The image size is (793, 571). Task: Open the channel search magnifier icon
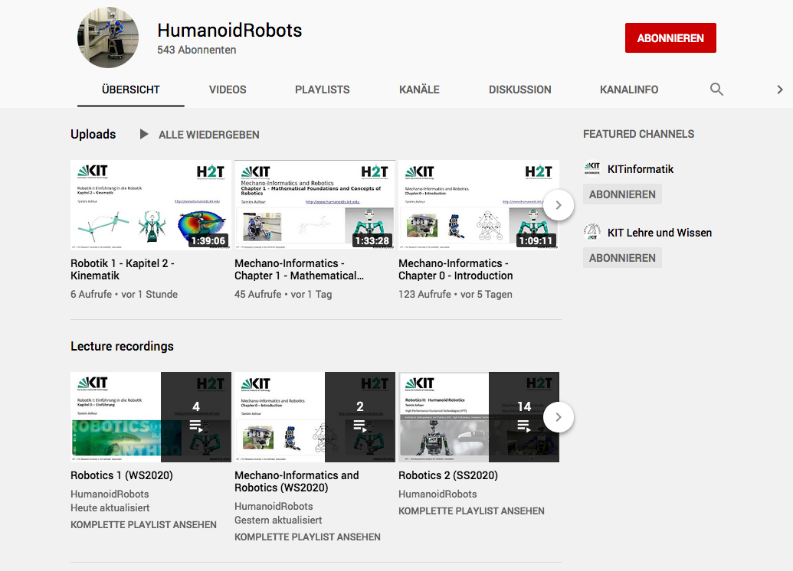point(716,90)
